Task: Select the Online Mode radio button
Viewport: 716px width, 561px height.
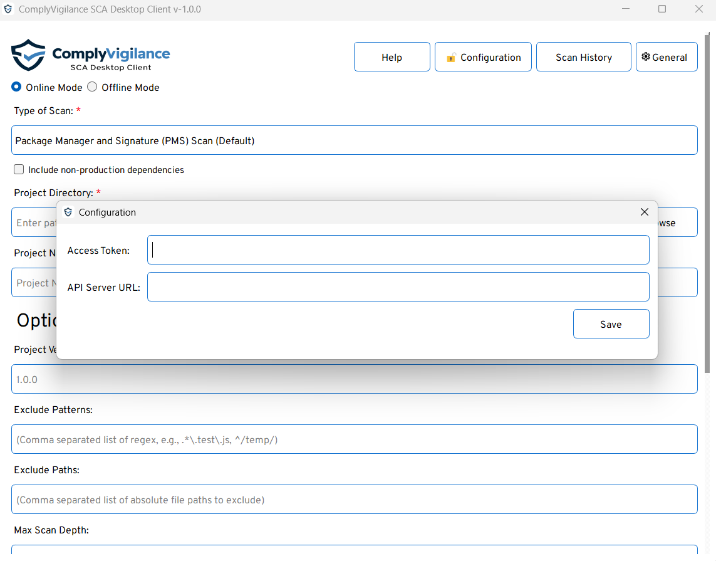Action: pyautogui.click(x=17, y=87)
